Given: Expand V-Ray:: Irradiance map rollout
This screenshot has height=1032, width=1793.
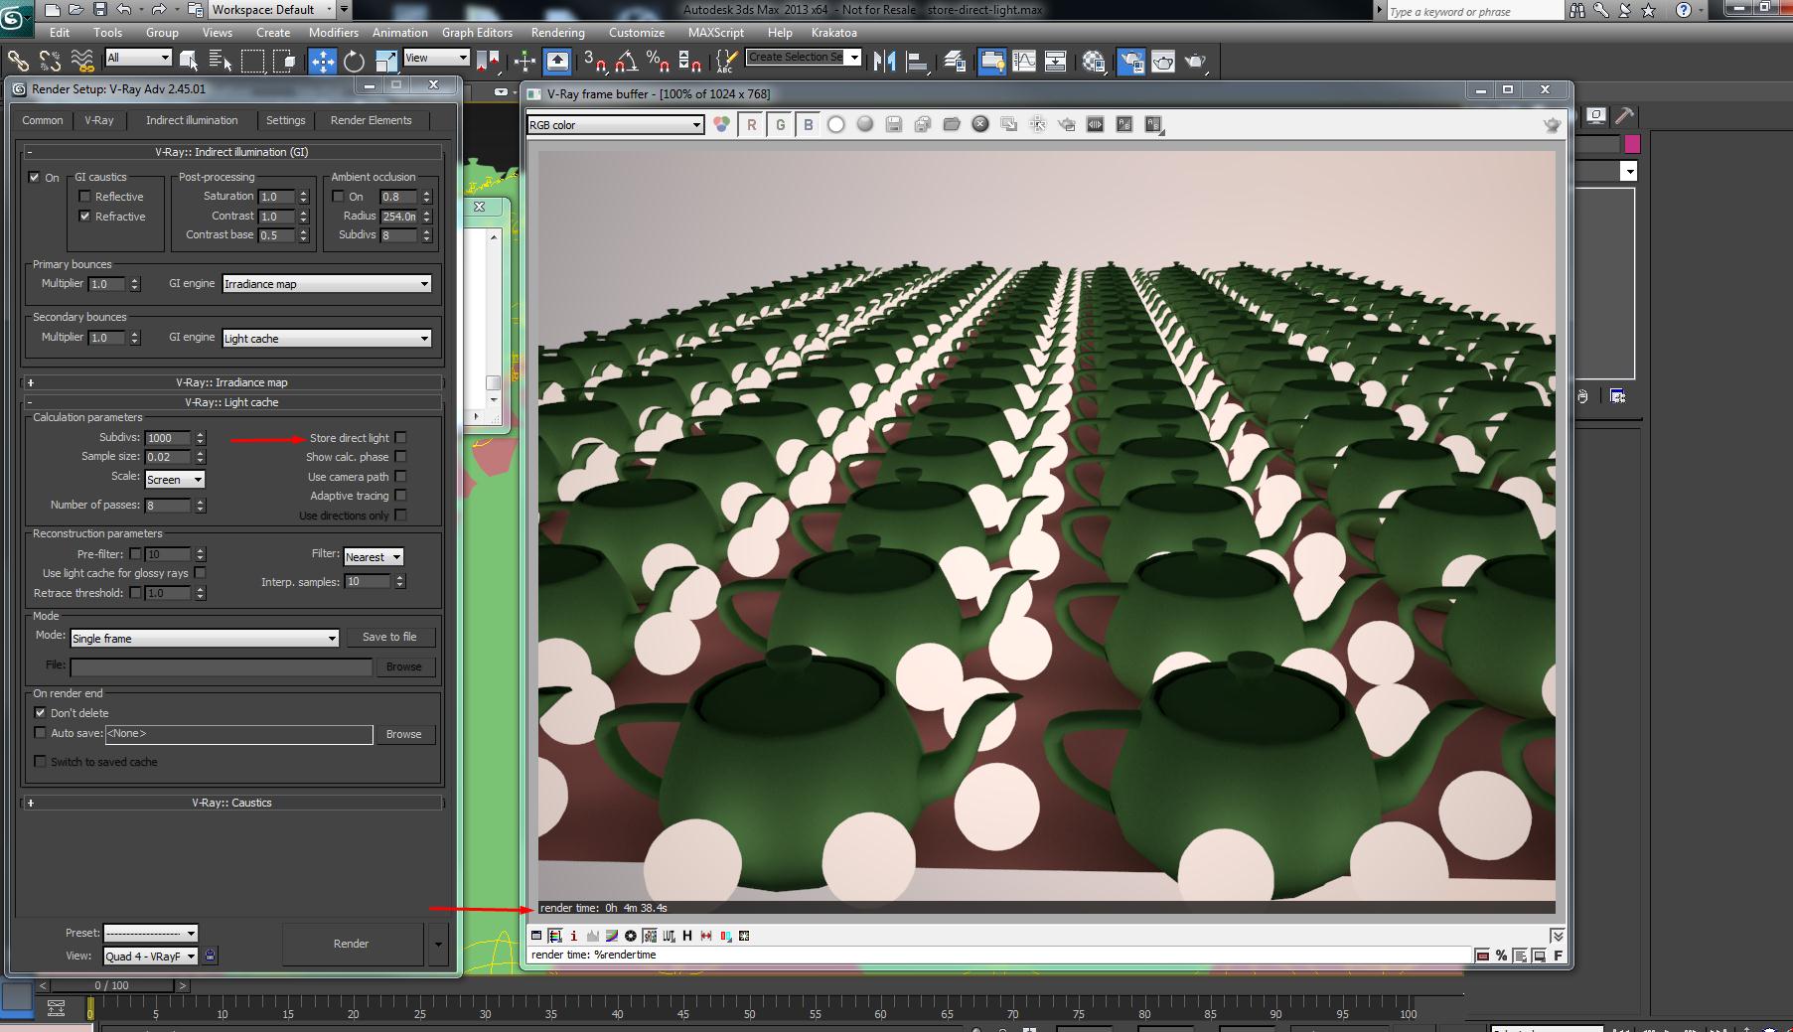Looking at the screenshot, I should pyautogui.click(x=231, y=382).
